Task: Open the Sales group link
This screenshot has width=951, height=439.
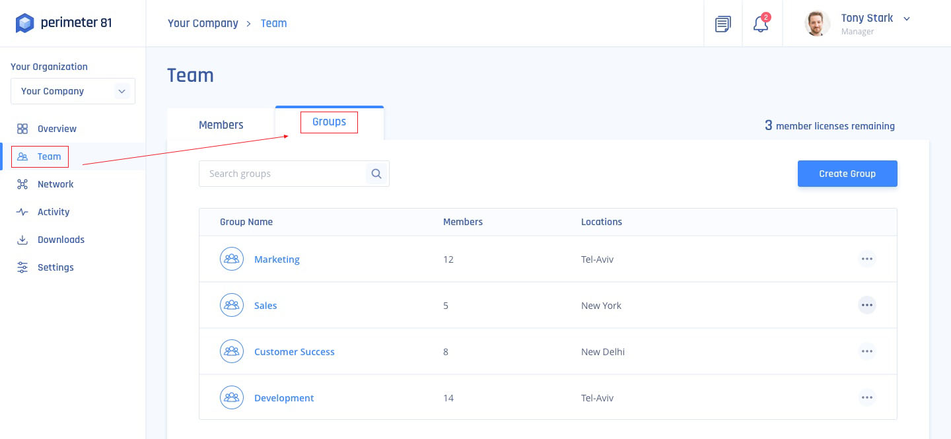Action: 265,306
